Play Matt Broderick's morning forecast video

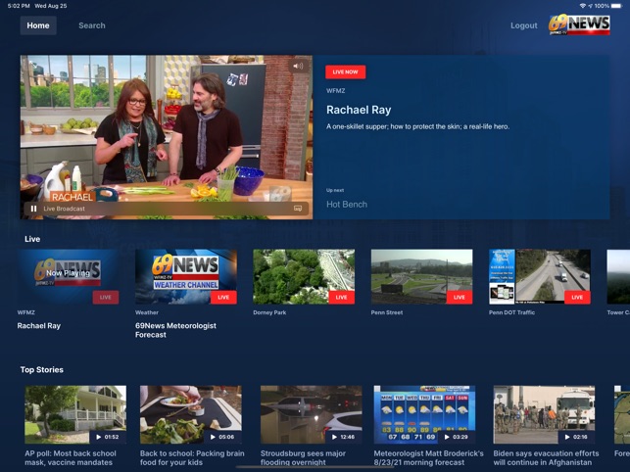coord(424,414)
